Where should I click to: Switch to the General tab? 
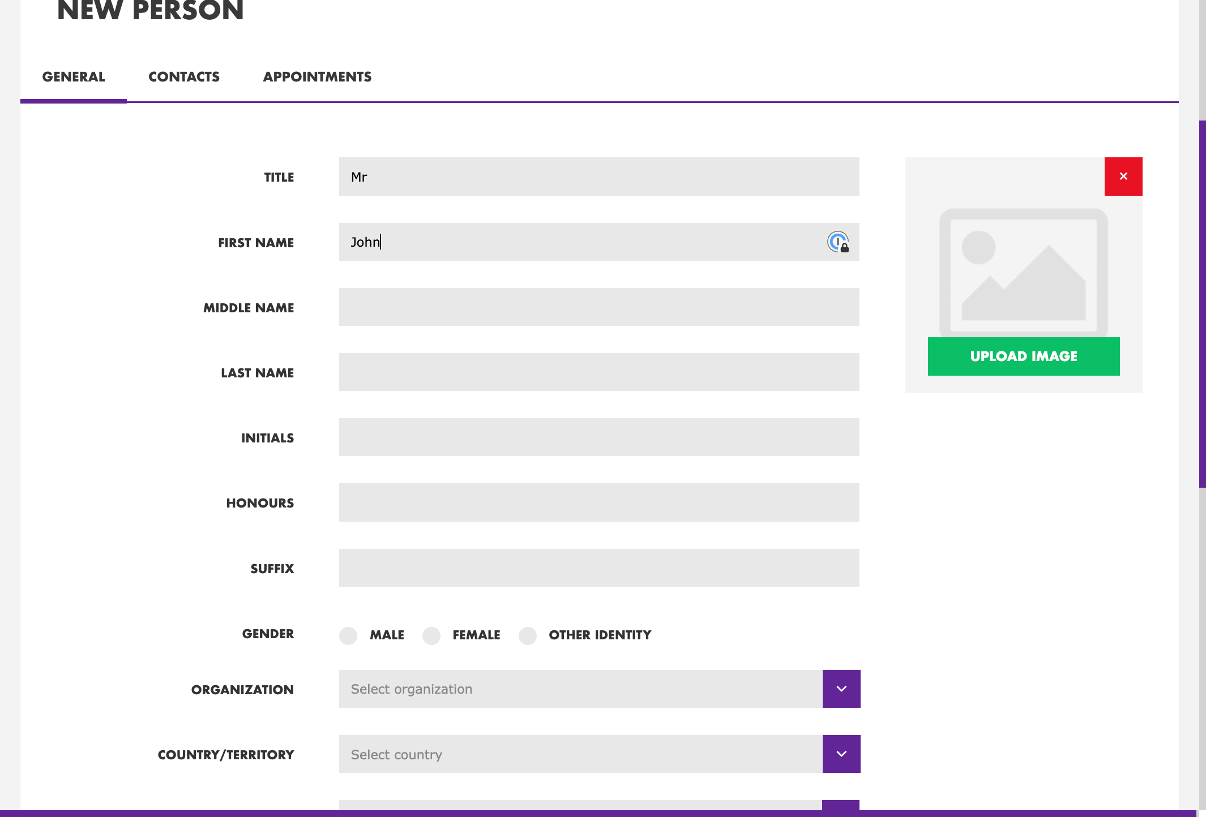click(74, 77)
